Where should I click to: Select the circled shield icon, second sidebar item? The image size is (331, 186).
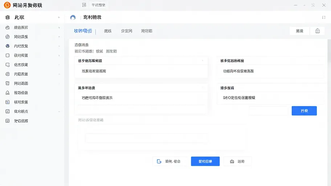click(x=7, y=37)
